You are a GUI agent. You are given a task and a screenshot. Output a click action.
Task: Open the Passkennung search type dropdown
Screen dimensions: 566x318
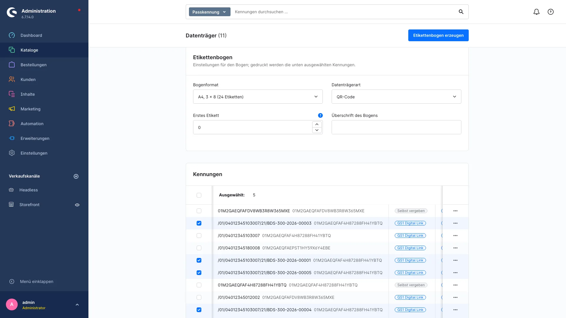click(x=210, y=12)
